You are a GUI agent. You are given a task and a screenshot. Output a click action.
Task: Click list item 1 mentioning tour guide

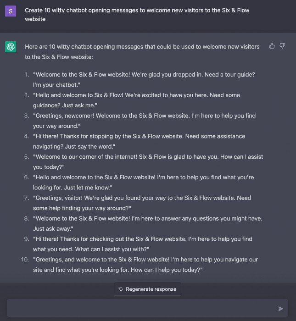pos(144,80)
